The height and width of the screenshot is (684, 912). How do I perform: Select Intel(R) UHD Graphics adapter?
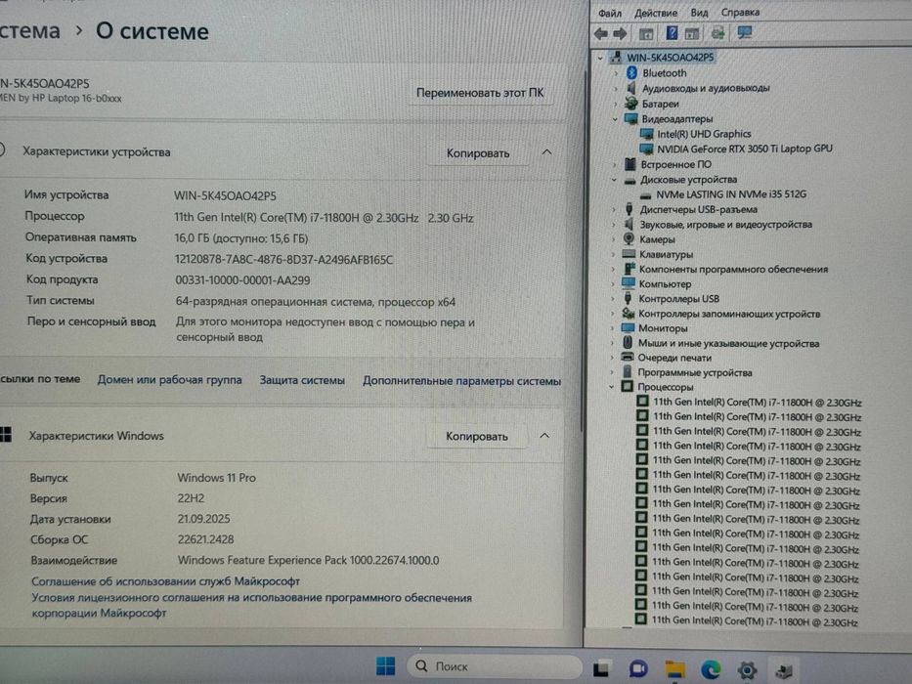point(704,134)
